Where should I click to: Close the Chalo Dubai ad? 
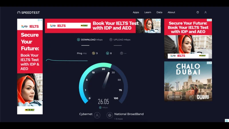(211, 63)
